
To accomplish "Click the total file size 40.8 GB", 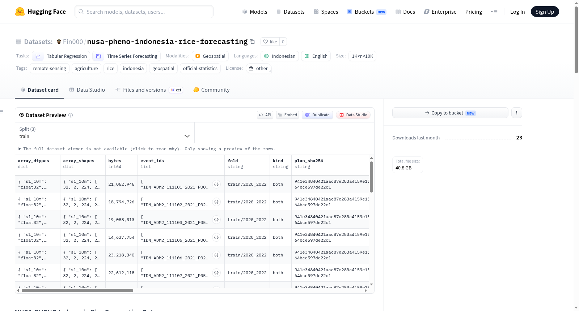I will [403, 168].
